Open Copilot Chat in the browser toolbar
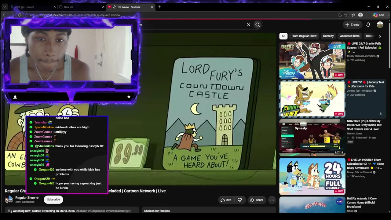 [x=379, y=15]
